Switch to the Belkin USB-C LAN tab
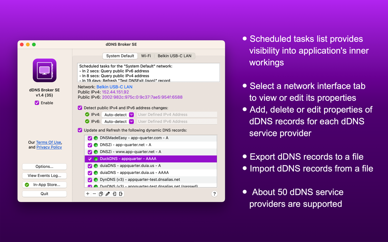Image resolution: width=388 pixels, height=242 pixels. point(174,56)
